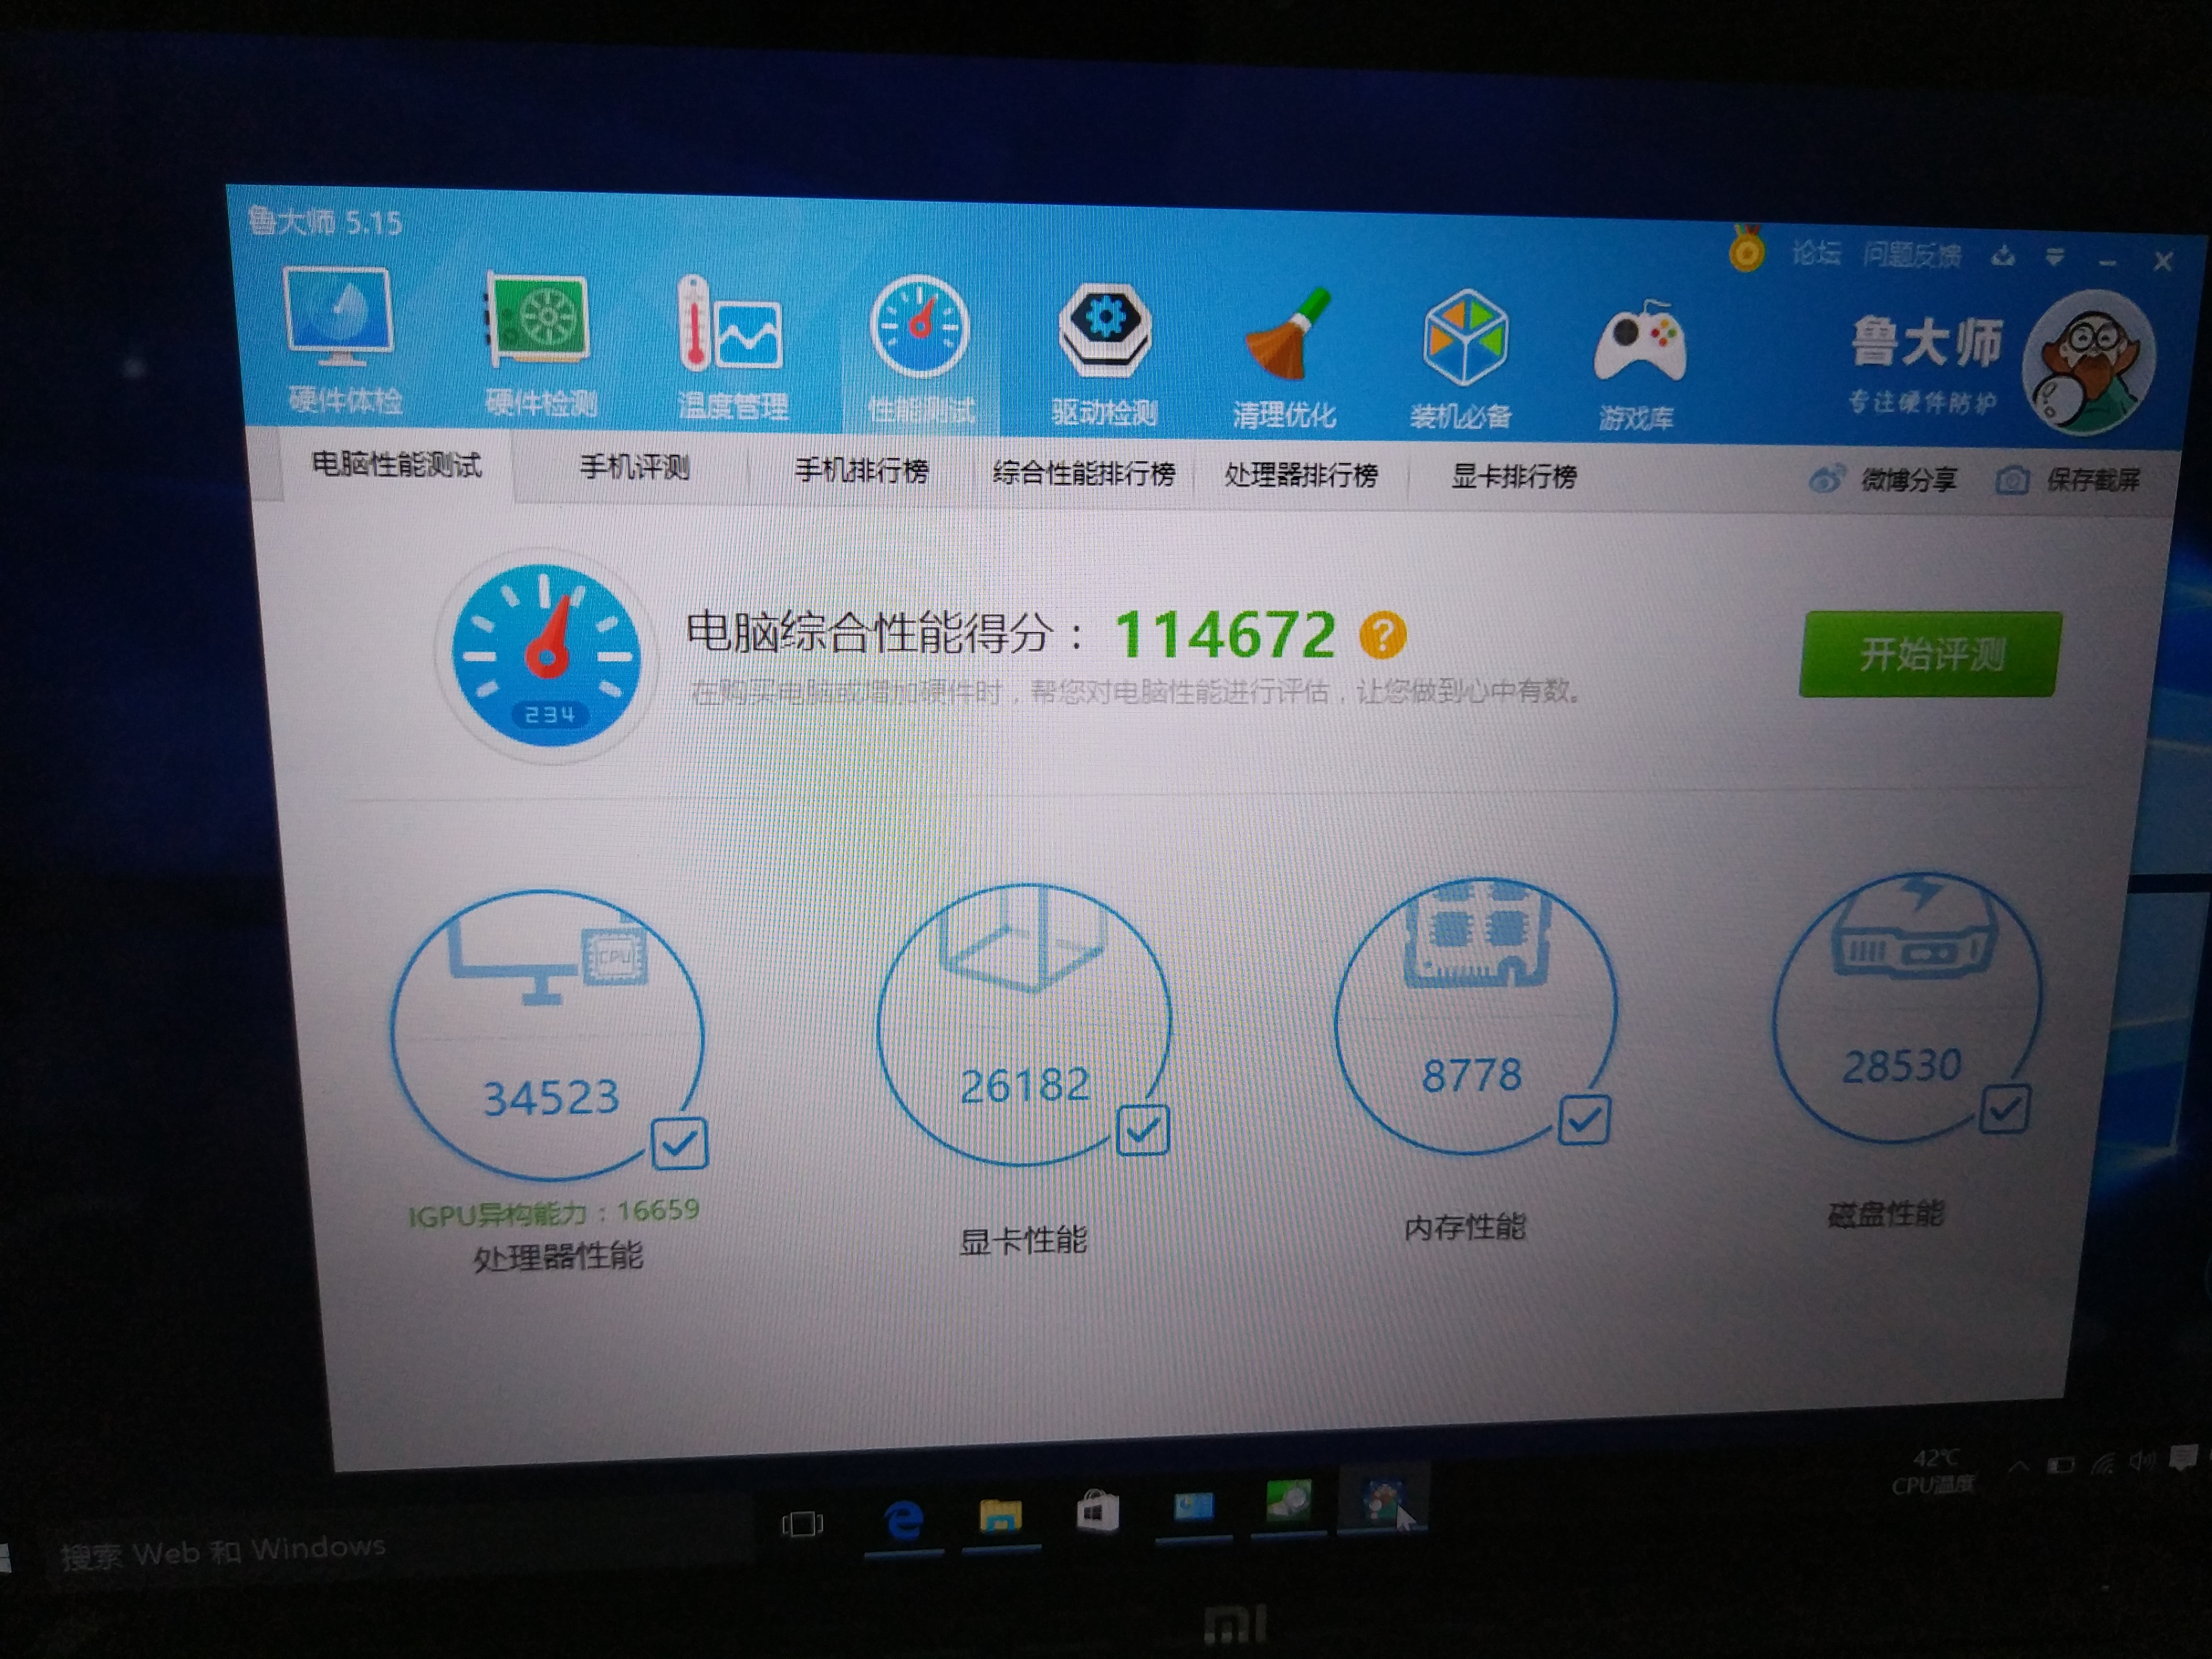Open the action center notification icon
Viewport: 2212px width, 1659px height.
point(2182,1458)
